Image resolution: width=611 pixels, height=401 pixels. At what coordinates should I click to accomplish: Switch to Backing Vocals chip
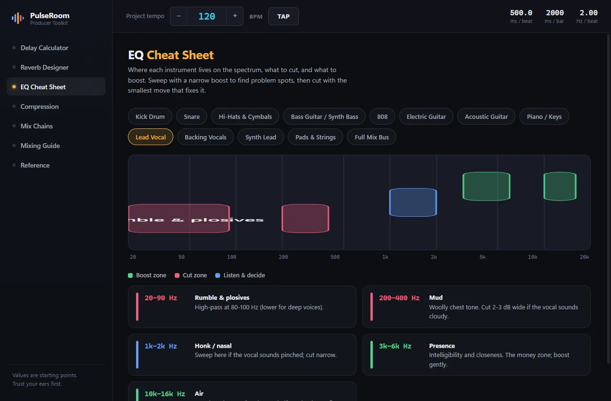pyautogui.click(x=206, y=137)
